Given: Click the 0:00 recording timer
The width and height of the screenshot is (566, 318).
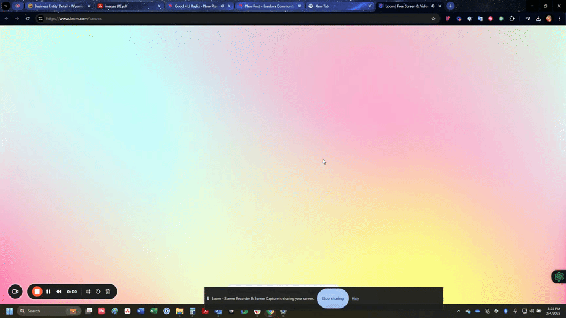Looking at the screenshot, I should tap(72, 291).
